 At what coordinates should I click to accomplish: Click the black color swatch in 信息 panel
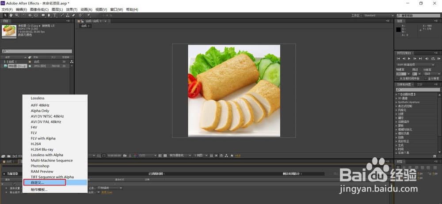pyautogui.click(x=398, y=30)
